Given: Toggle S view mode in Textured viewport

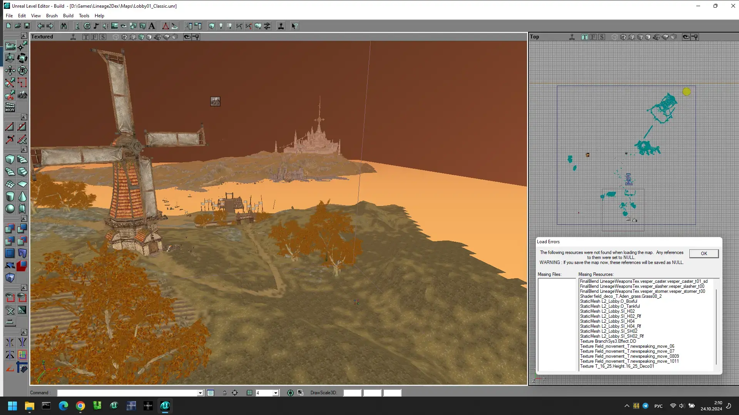Looking at the screenshot, I should click(103, 37).
